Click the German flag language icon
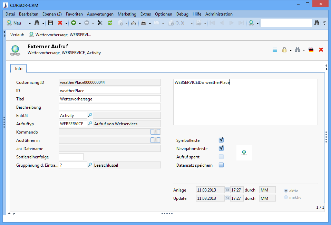Image resolution: width=331 pixels, height=225 pixels. pyautogui.click(x=311, y=50)
